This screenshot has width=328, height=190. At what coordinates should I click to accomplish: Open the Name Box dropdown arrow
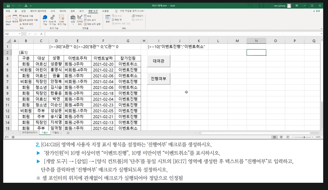[x=20, y=34]
